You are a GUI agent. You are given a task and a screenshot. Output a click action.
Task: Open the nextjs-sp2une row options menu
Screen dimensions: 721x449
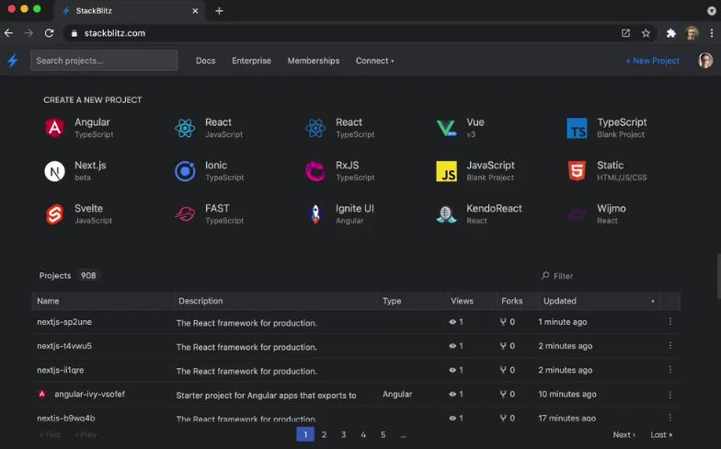point(669,322)
